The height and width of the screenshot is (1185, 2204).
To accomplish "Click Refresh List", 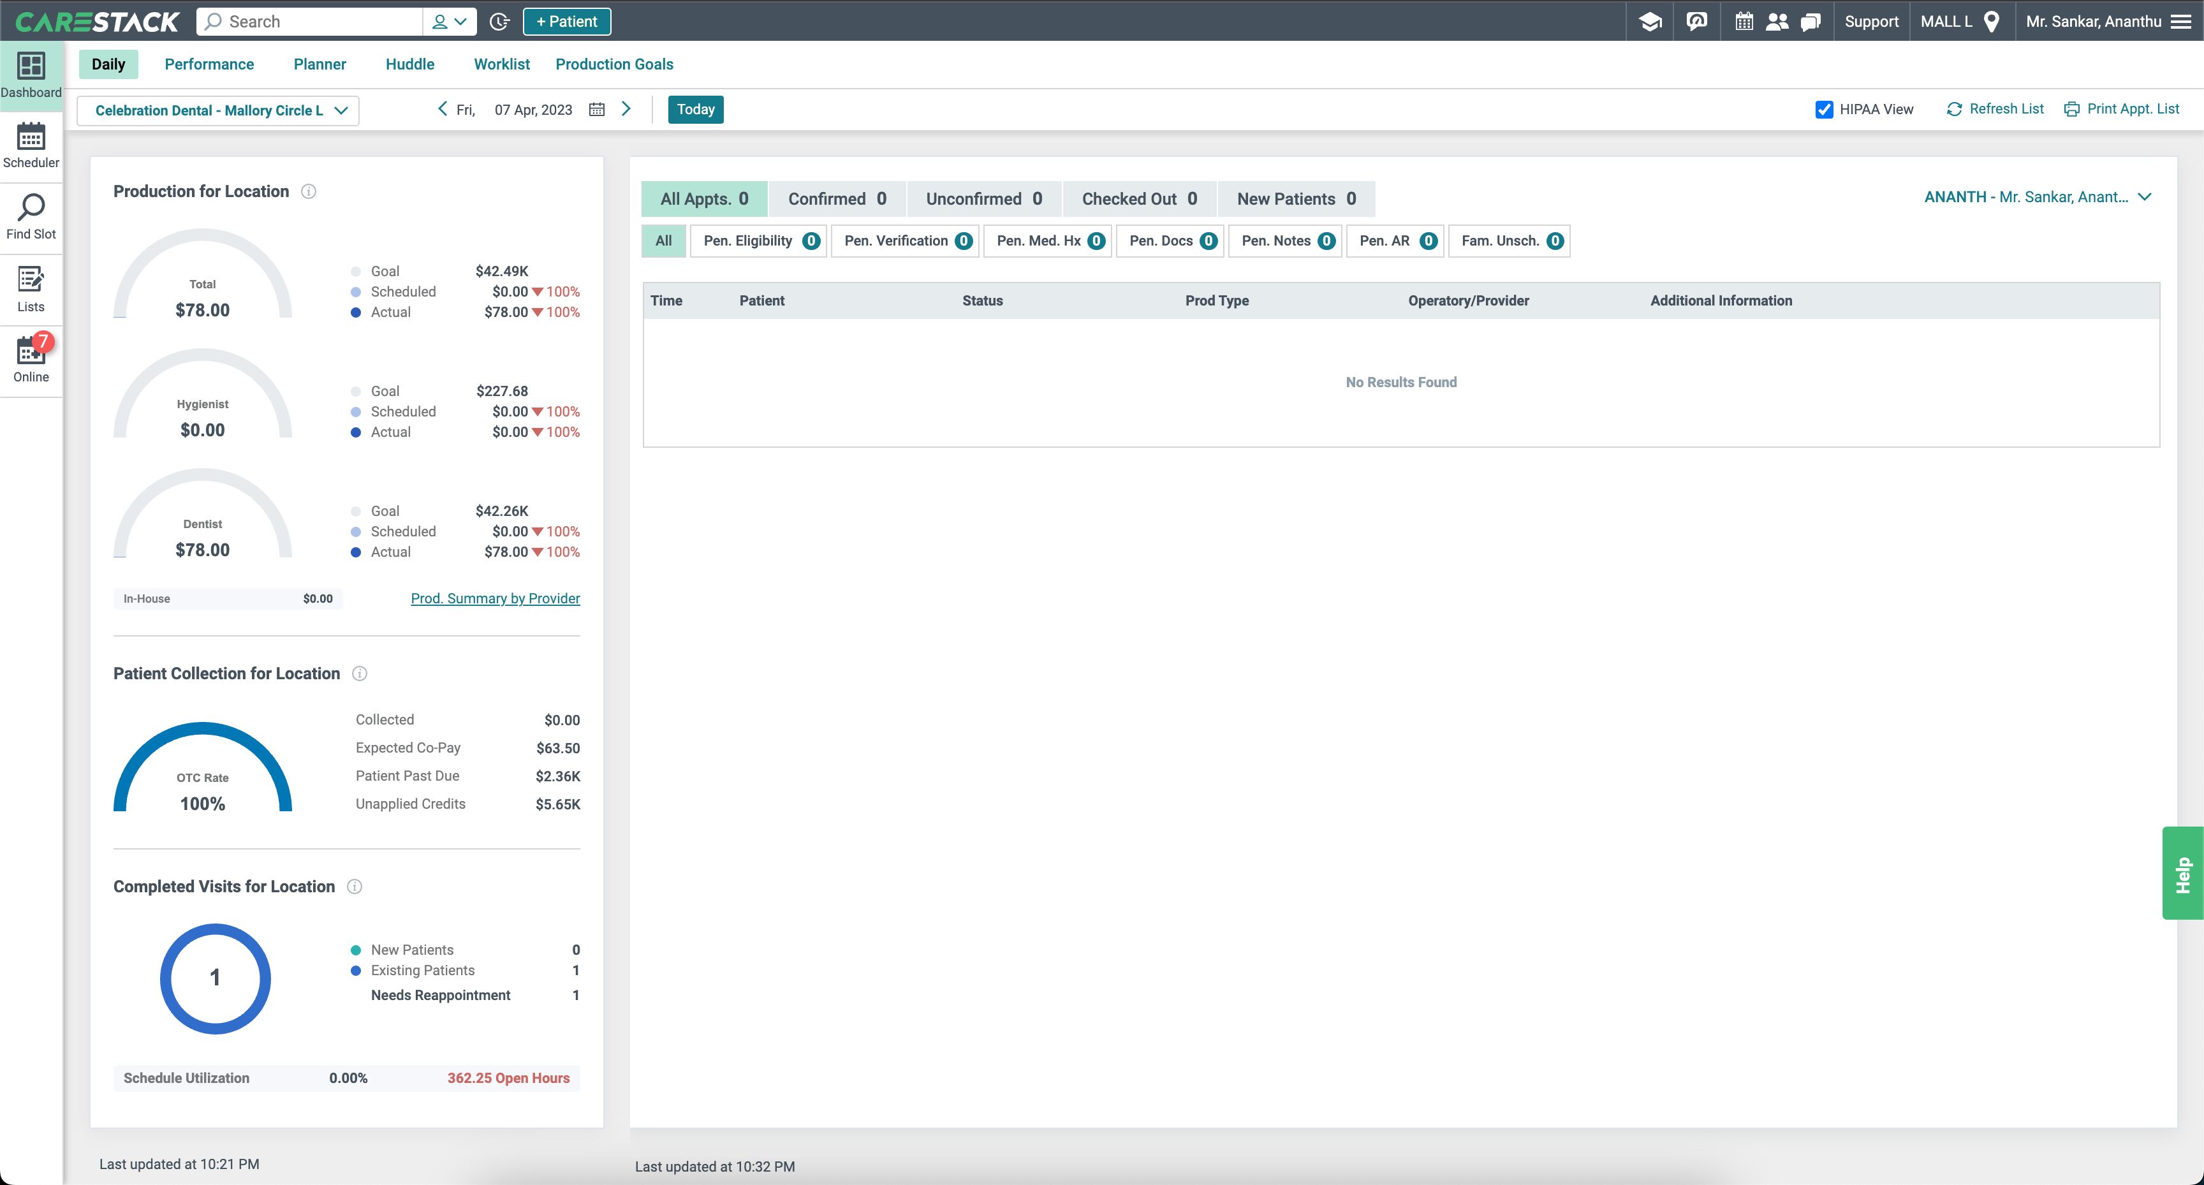I will coord(1994,108).
